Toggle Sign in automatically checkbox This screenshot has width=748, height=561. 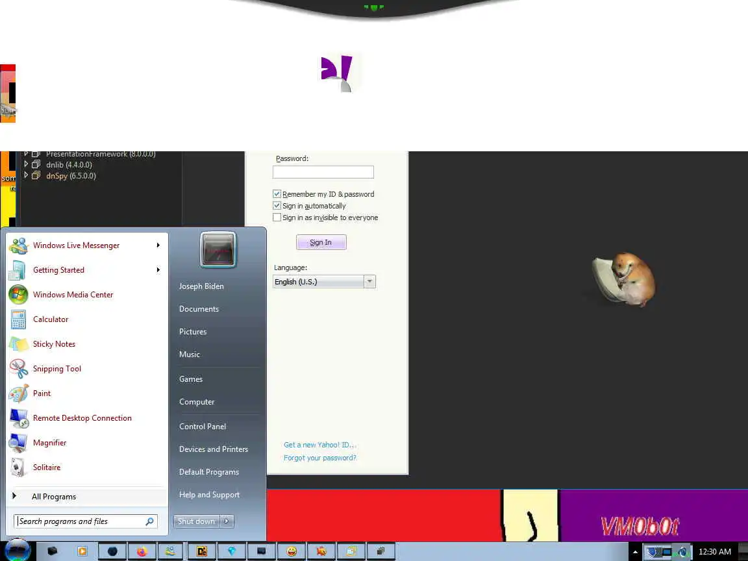(277, 206)
